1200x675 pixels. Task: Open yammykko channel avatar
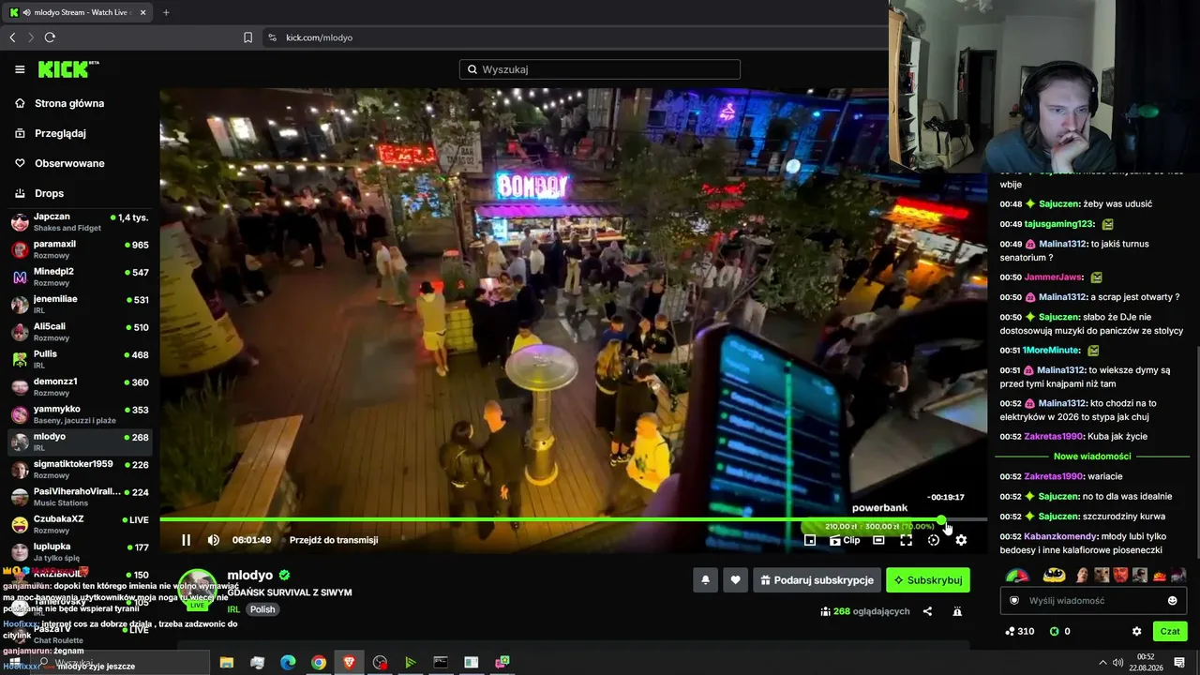(20, 414)
